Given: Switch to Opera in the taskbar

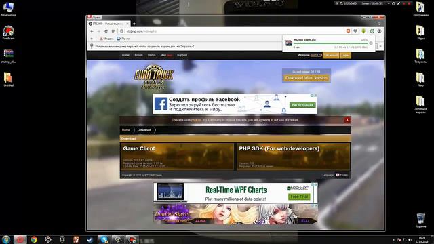Looking at the screenshot, I should pos(20,239).
